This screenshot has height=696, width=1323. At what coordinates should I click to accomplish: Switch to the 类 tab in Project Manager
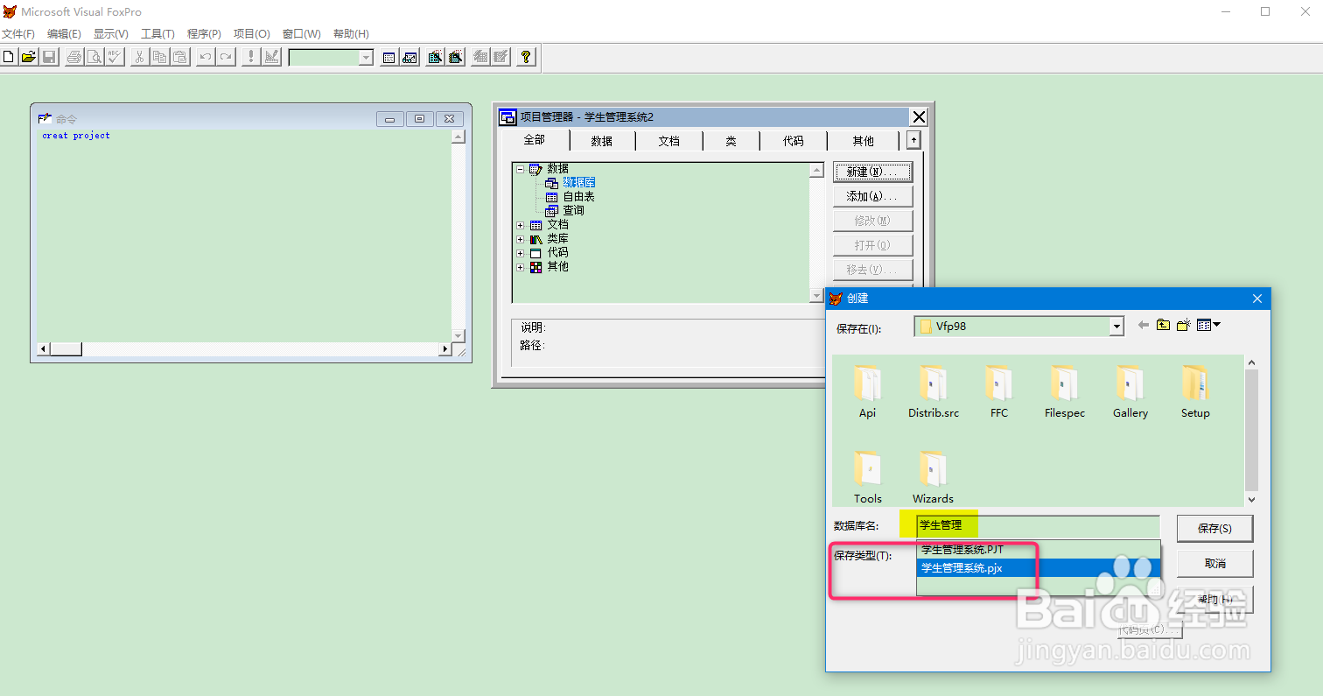[x=731, y=141]
